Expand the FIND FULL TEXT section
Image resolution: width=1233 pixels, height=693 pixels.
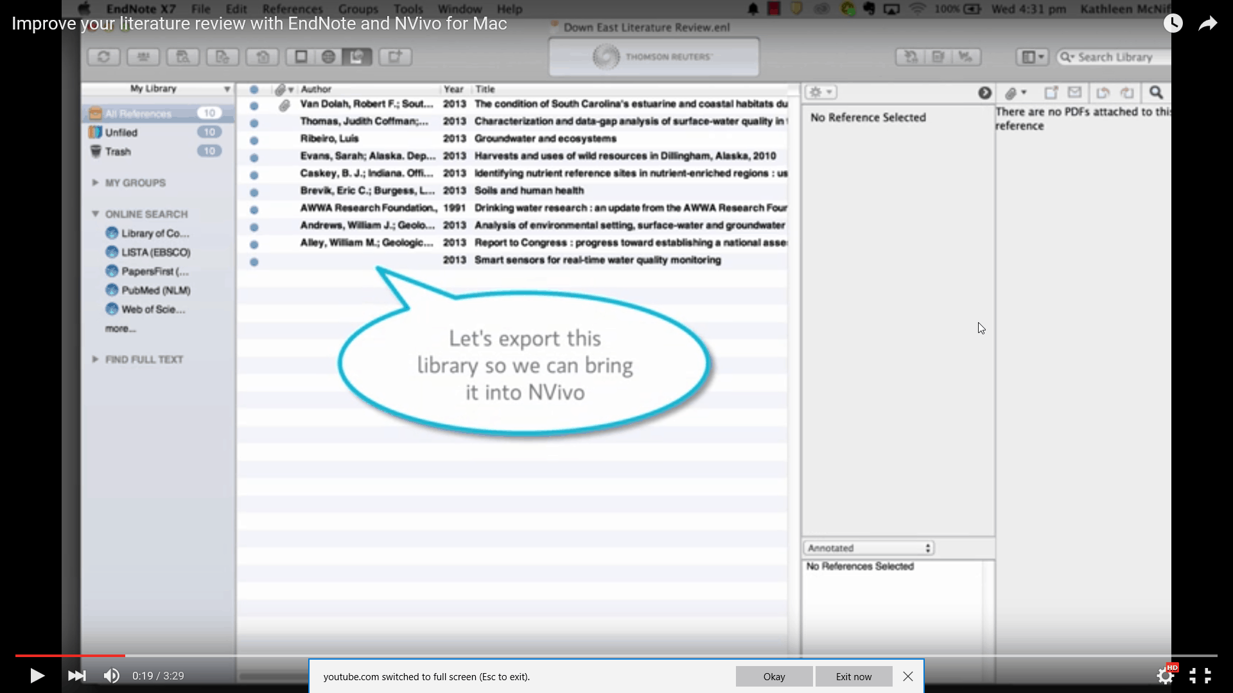click(x=95, y=359)
